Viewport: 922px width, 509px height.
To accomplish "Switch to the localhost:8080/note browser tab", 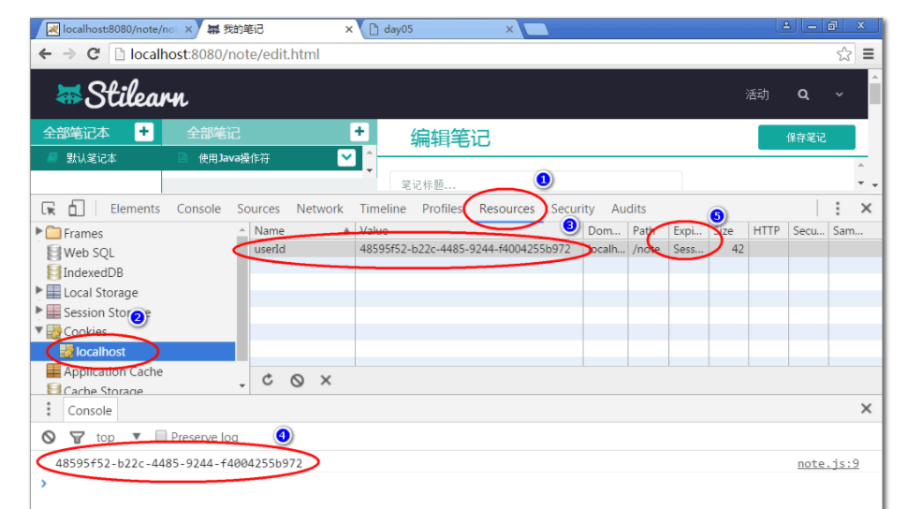I will [120, 29].
